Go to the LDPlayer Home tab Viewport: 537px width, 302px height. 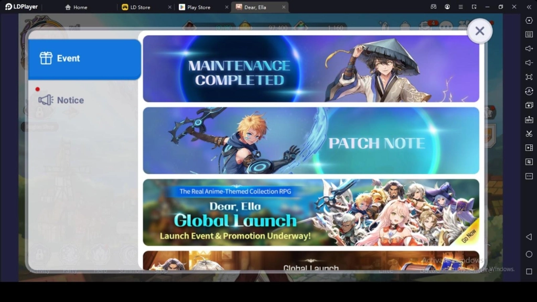coord(80,7)
